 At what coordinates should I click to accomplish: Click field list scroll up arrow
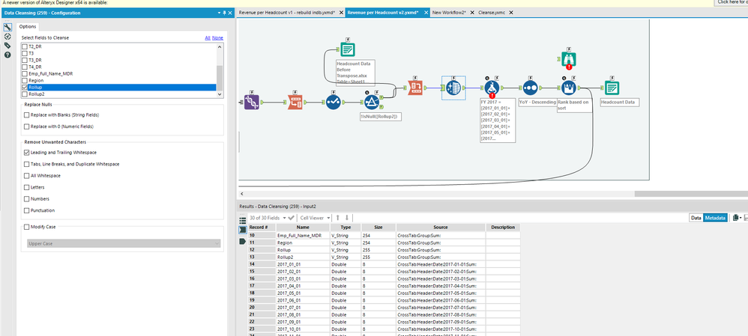220,47
